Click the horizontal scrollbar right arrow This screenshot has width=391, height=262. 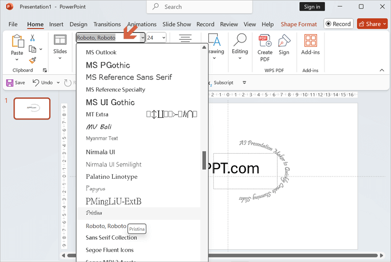(x=382, y=255)
